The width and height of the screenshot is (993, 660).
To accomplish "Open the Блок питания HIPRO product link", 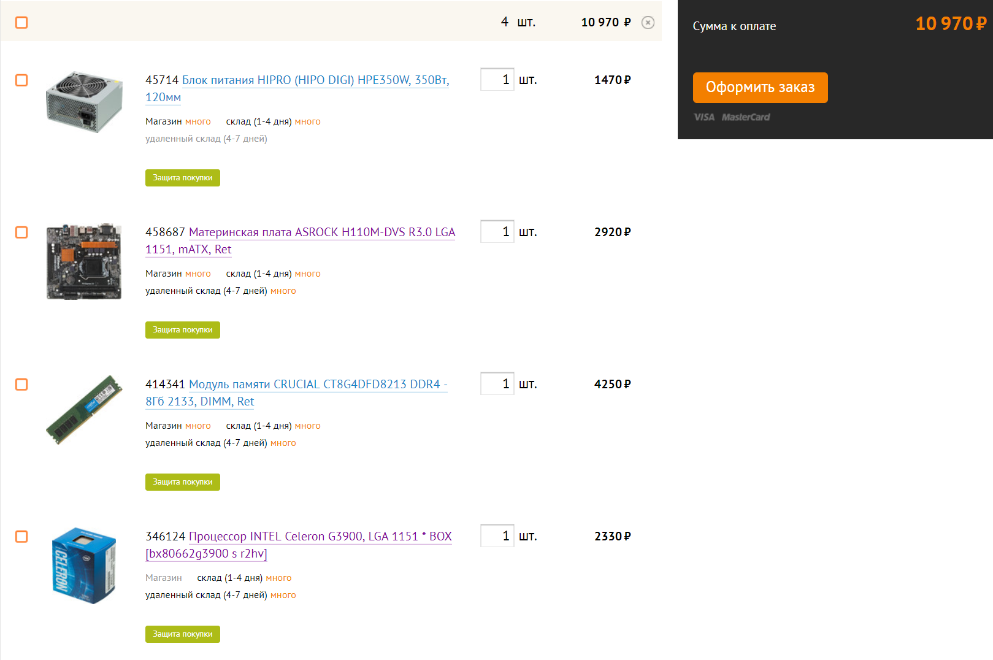I will click(315, 80).
